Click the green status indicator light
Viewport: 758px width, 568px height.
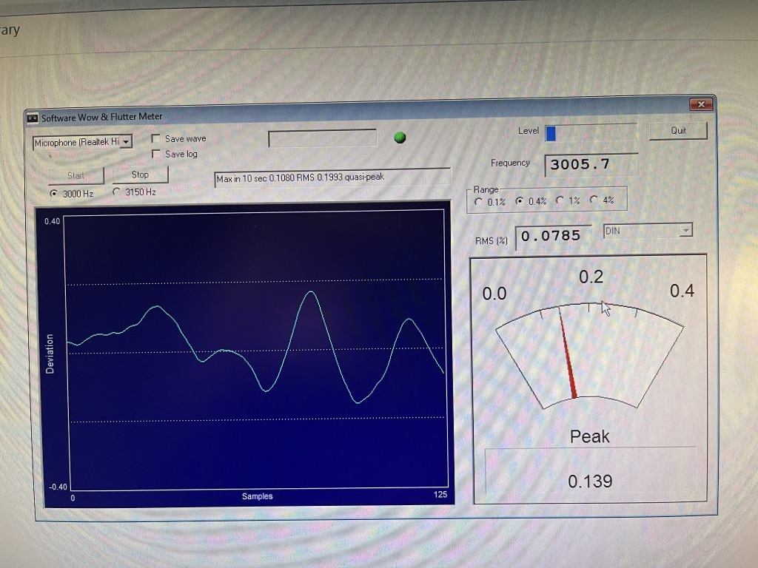400,137
